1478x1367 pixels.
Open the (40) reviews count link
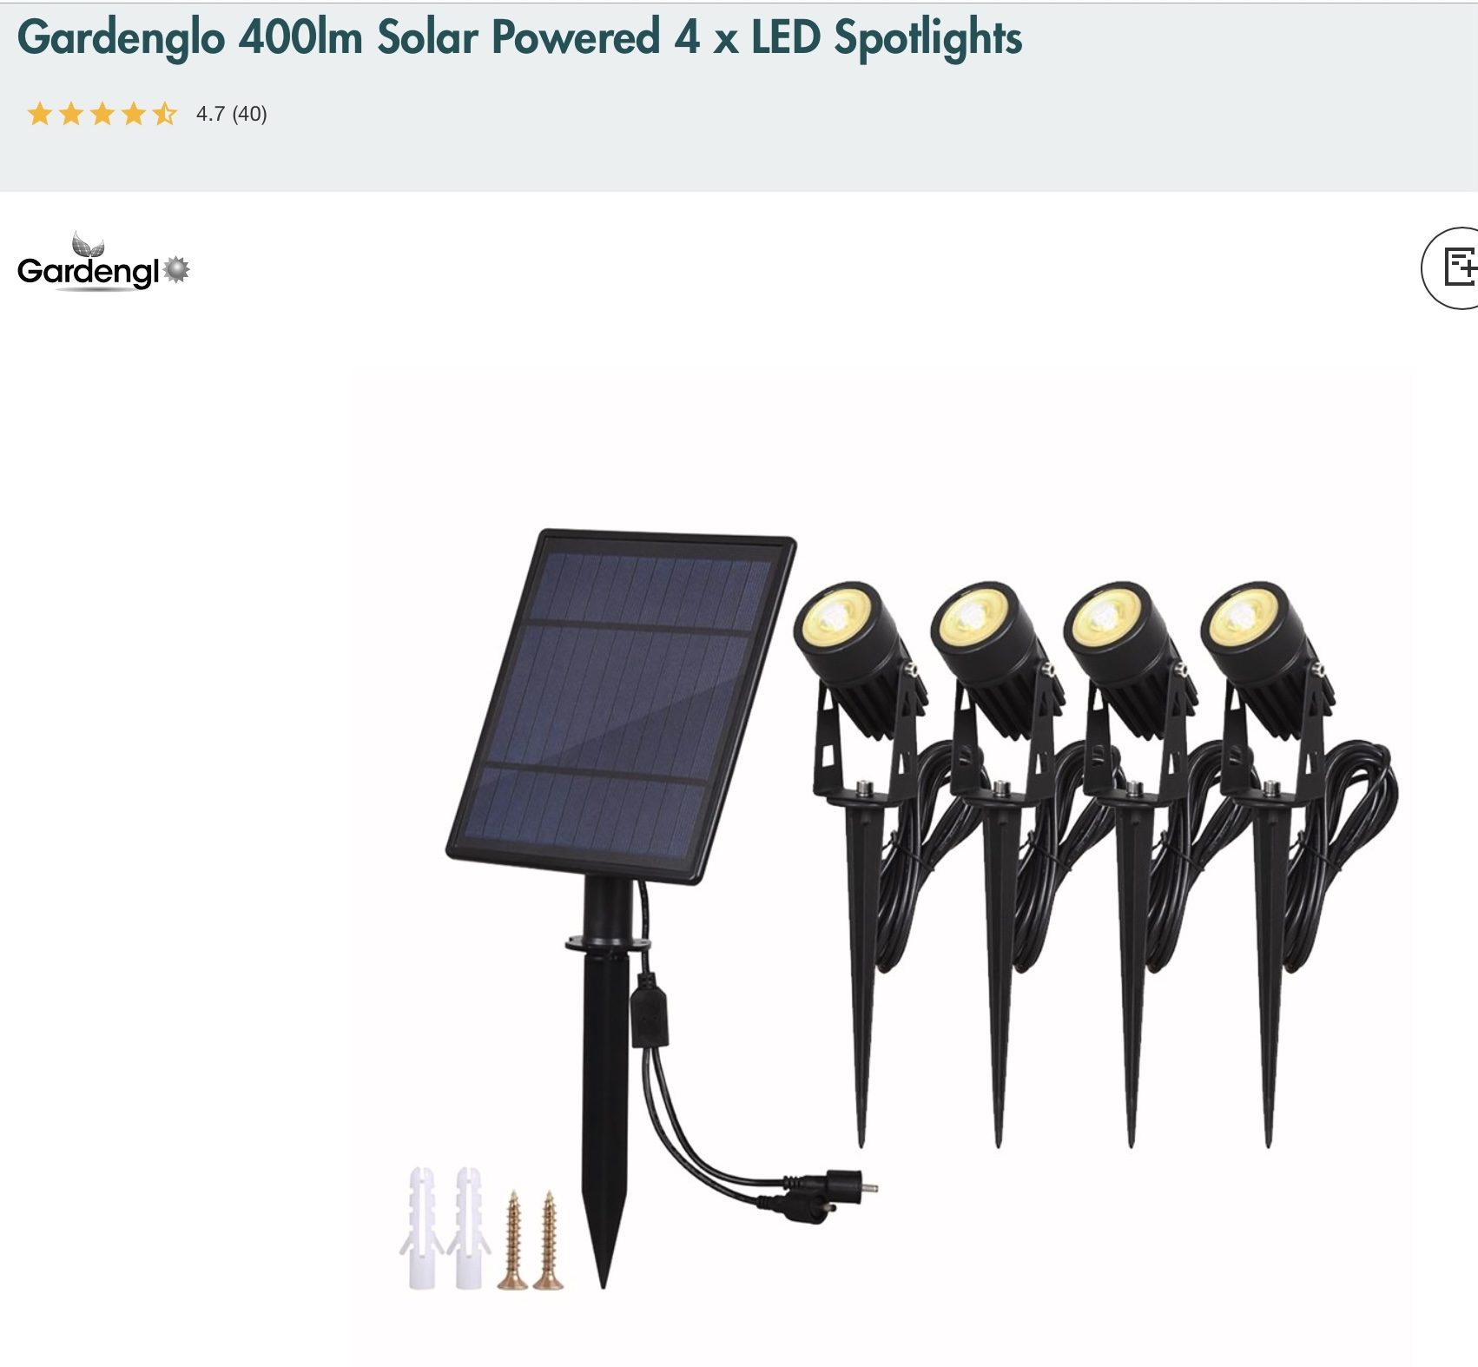(x=249, y=114)
